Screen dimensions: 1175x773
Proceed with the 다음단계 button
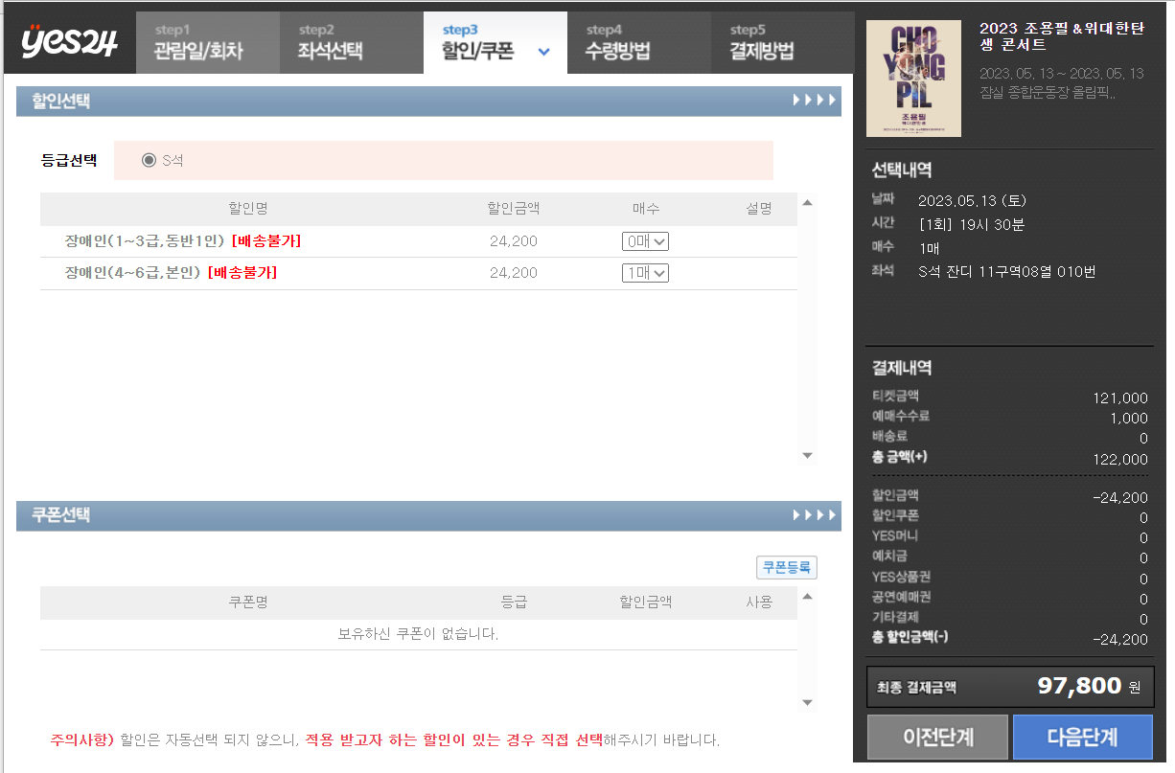[1082, 737]
